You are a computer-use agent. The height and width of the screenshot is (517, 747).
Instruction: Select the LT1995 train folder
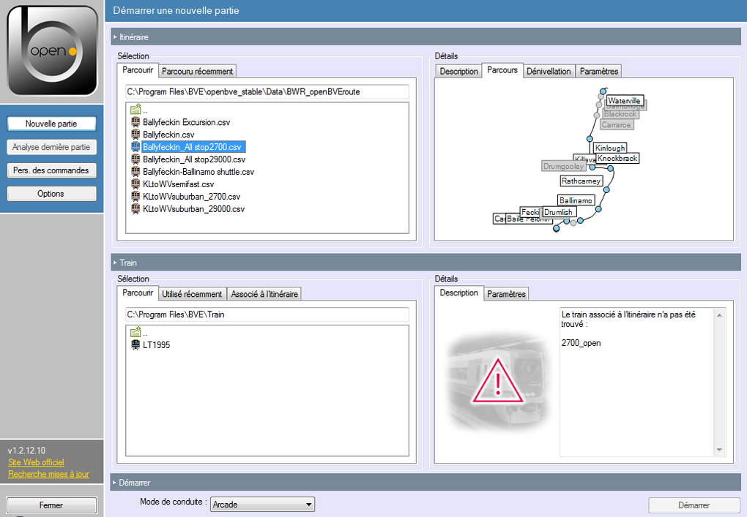156,345
